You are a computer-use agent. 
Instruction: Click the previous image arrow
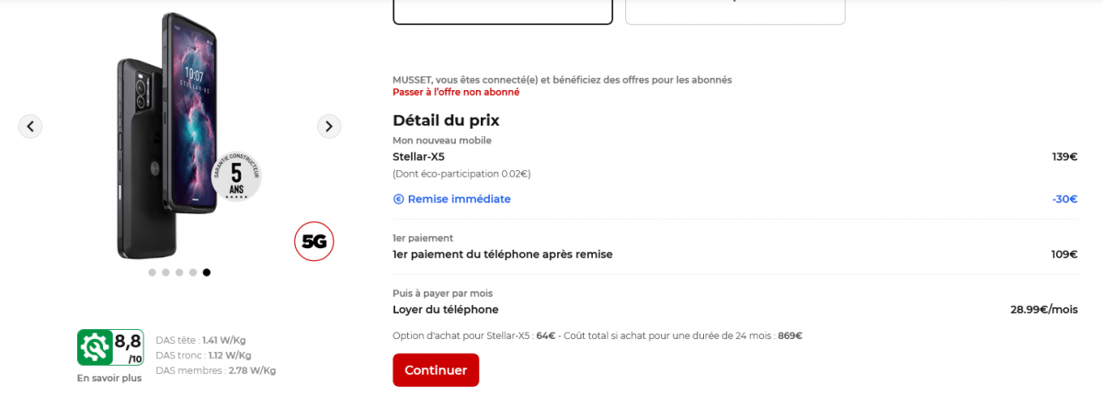(30, 126)
